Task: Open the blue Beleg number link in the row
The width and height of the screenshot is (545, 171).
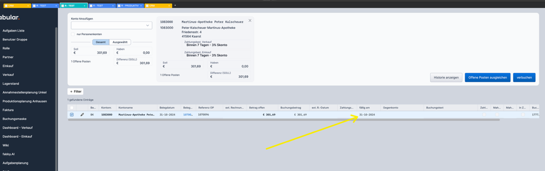Action: (x=188, y=115)
